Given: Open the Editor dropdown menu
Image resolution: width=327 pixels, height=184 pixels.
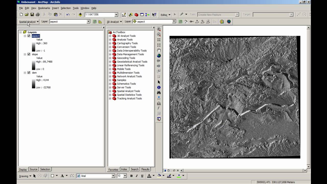Looking at the screenshot, I should [x=166, y=15].
